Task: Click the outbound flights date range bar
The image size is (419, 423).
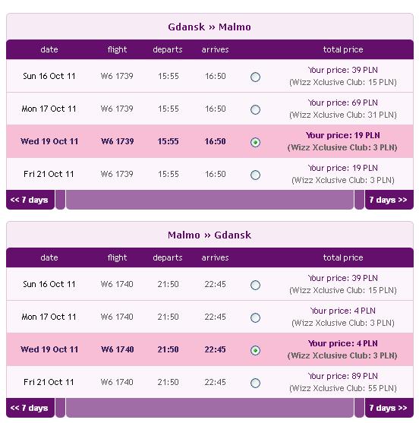Action: coord(209,200)
